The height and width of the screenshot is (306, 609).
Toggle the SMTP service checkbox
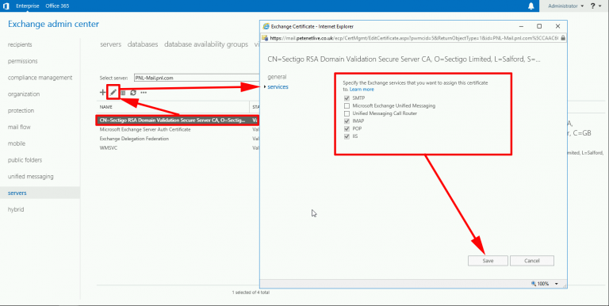pyautogui.click(x=347, y=98)
